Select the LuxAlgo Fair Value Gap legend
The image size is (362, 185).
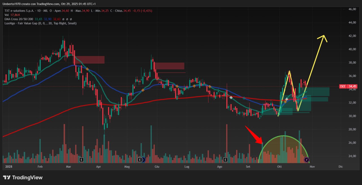pyautogui.click(x=40, y=23)
